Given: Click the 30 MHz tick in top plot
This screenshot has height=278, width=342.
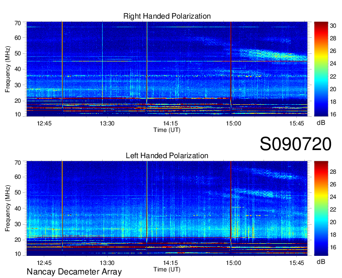Looking at the screenshot, I should (18, 85).
